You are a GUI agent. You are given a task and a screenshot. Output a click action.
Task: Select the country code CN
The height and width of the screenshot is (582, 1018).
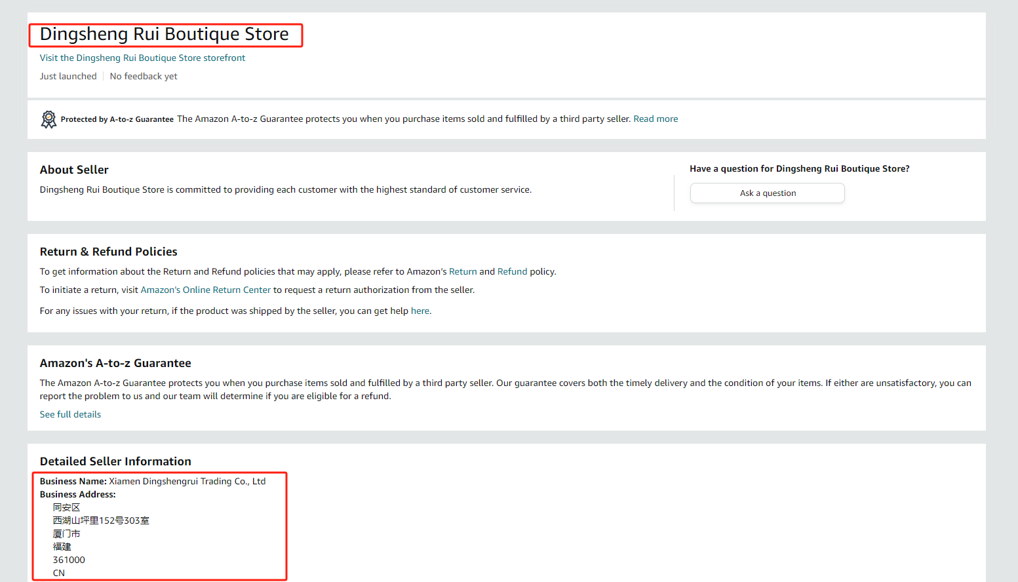[x=59, y=573]
